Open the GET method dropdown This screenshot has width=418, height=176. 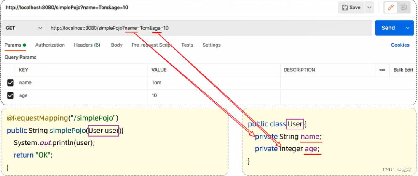coord(24,28)
